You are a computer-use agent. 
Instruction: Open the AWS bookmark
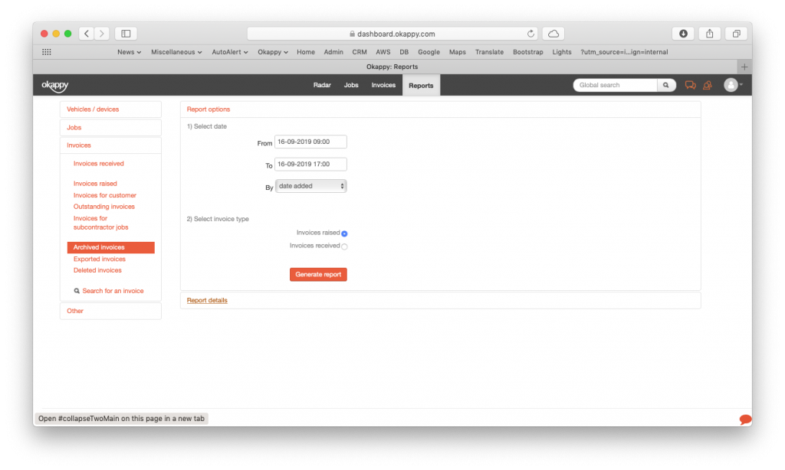[383, 52]
